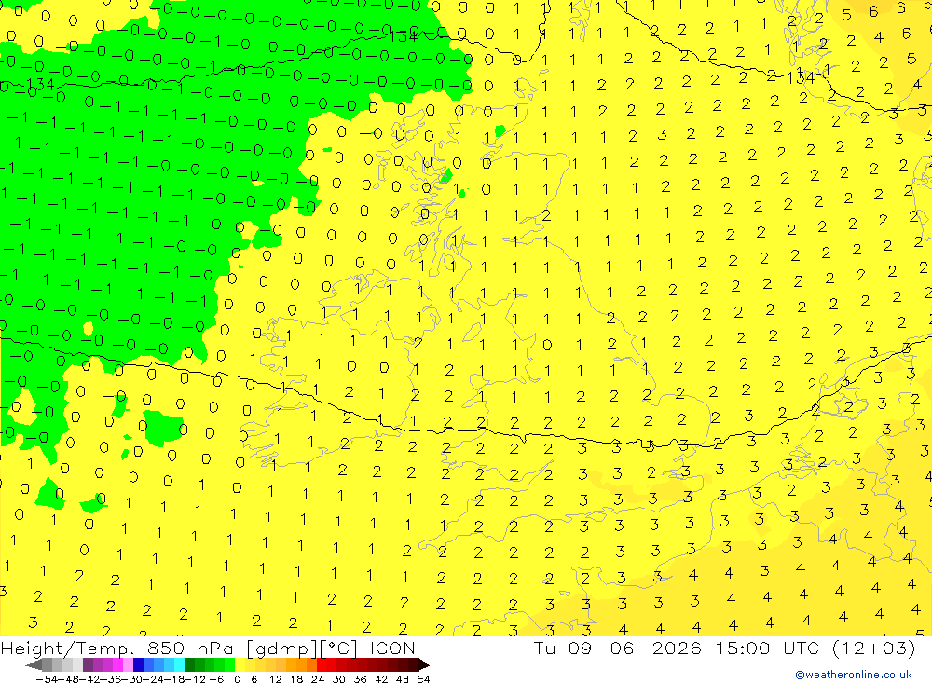The width and height of the screenshot is (932, 683).
Task: Click the '0' legend scale label
Action: click(x=237, y=679)
